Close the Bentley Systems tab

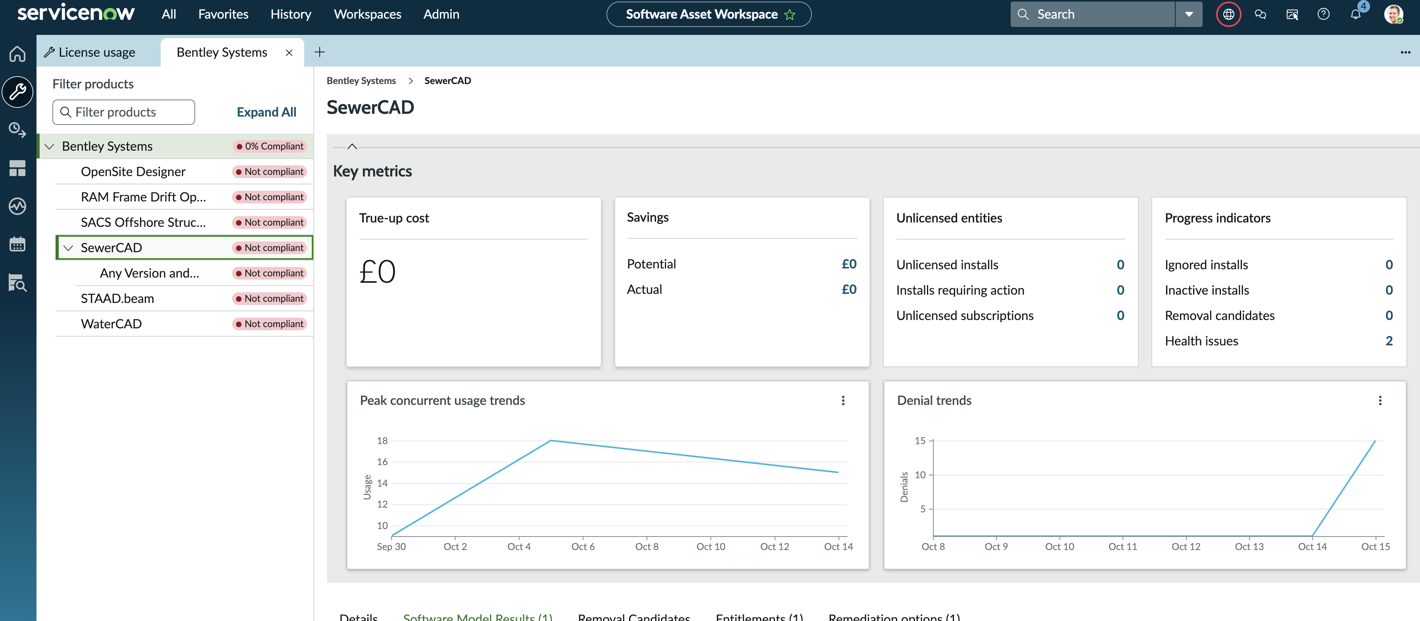tap(290, 52)
